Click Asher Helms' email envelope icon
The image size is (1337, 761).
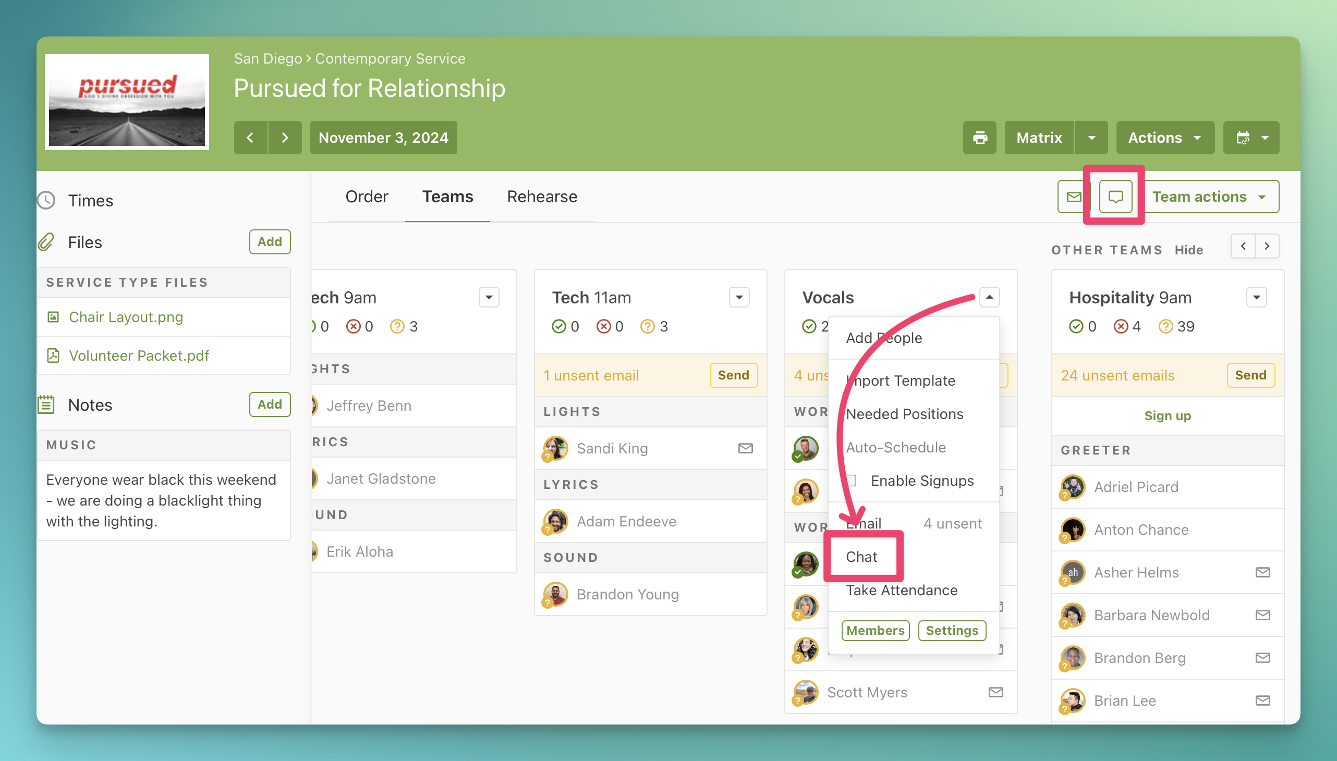[1262, 572]
